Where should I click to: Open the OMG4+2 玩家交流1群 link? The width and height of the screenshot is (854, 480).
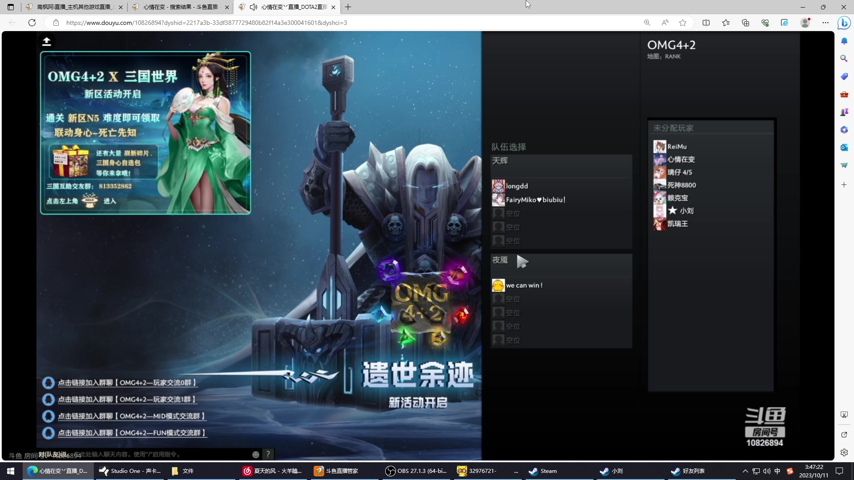click(x=127, y=400)
